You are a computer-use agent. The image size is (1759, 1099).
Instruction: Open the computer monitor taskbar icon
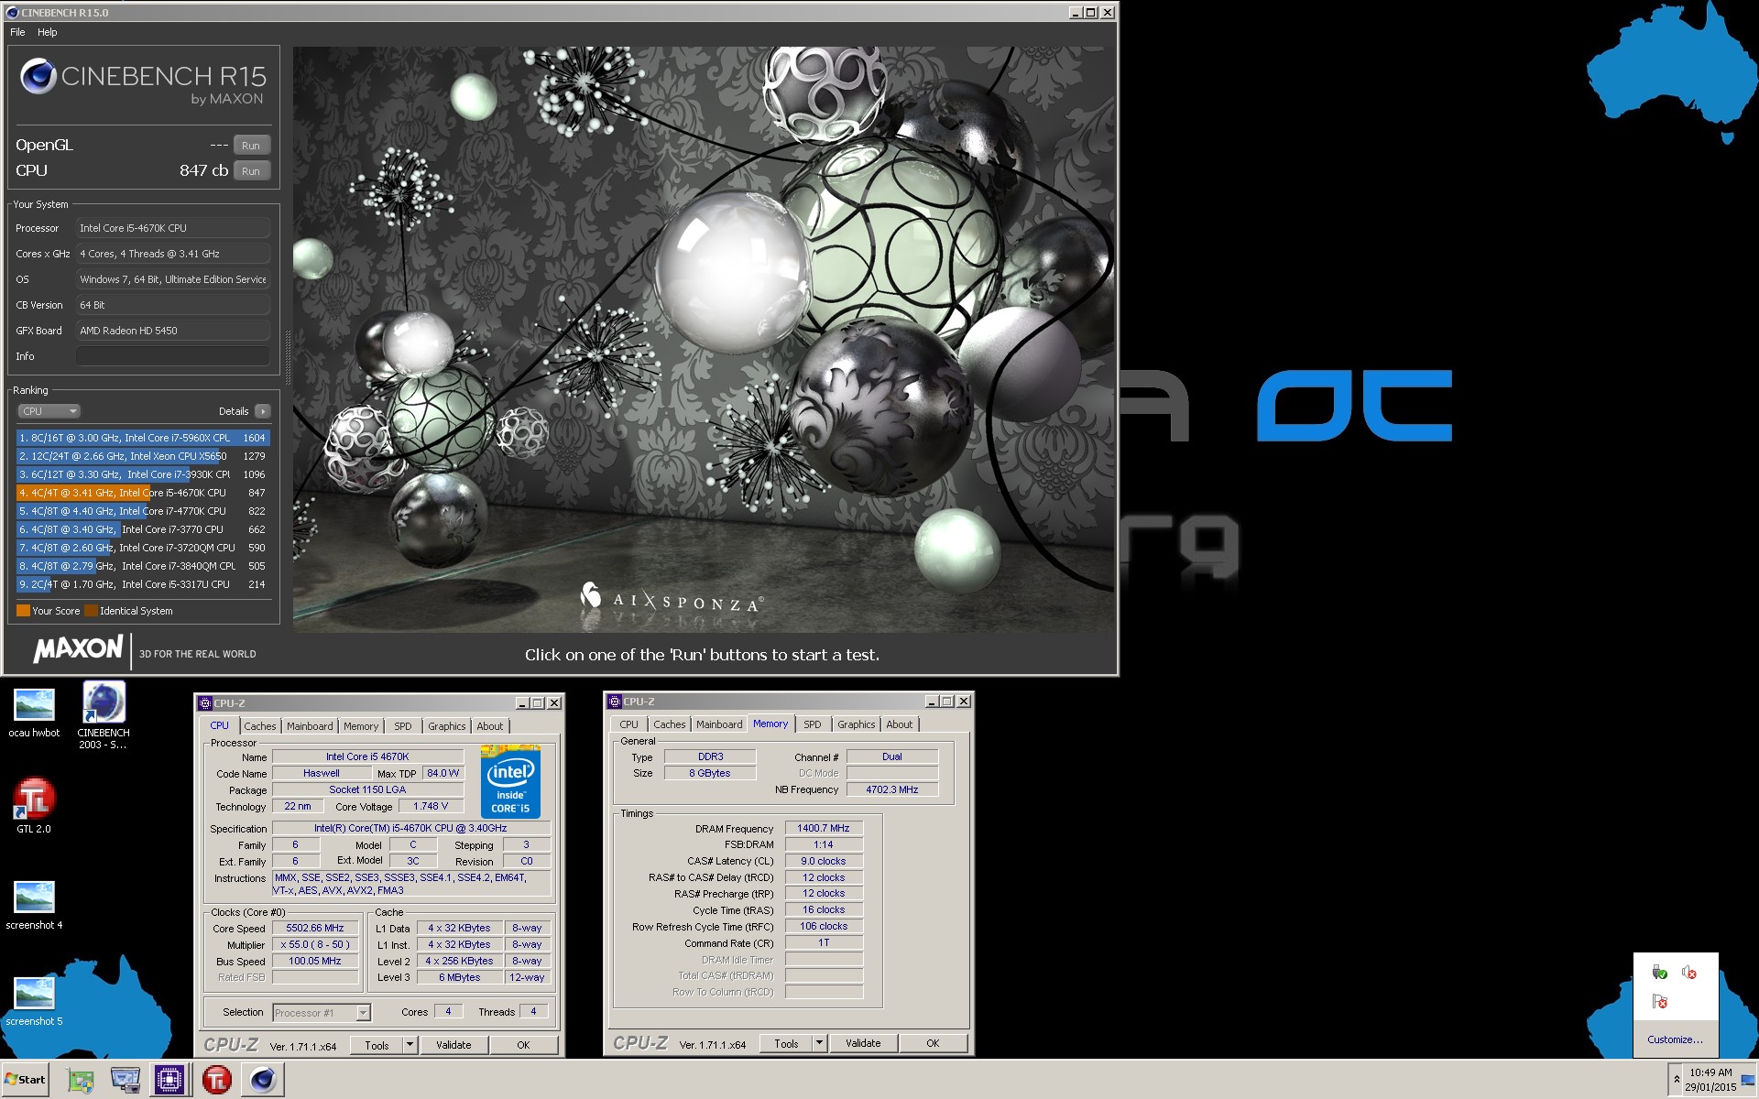coord(126,1081)
